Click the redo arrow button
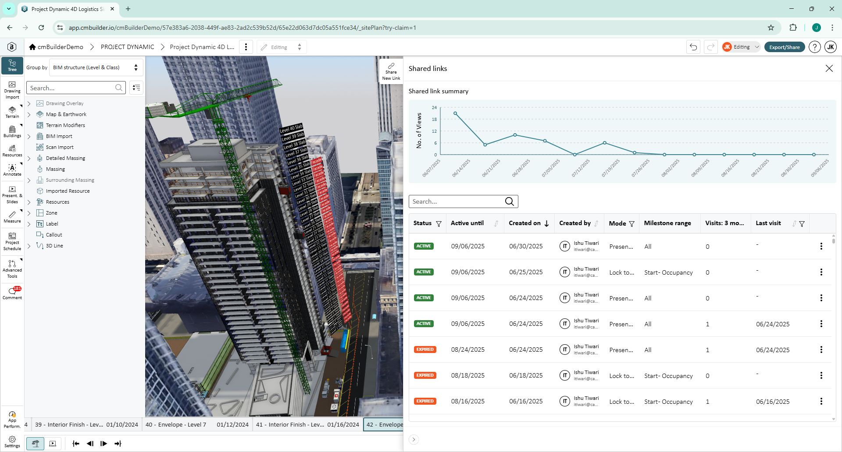 click(x=711, y=47)
